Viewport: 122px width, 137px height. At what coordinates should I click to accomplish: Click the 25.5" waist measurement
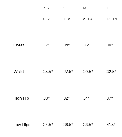point(48,72)
